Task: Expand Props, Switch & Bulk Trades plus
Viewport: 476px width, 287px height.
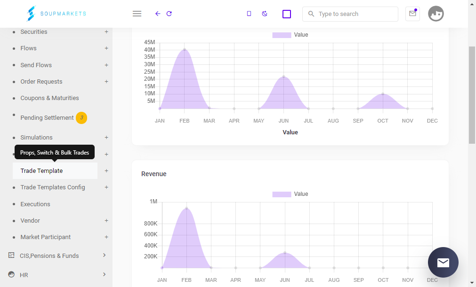Action: (106, 155)
